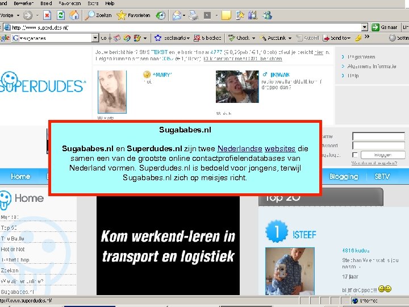
Task: Open Top 50 in left sidebar
Action: [x=9, y=228]
